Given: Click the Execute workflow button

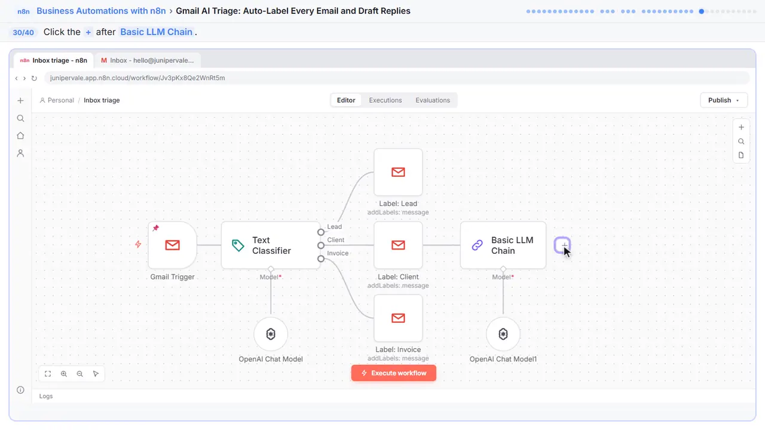Looking at the screenshot, I should 394,373.
